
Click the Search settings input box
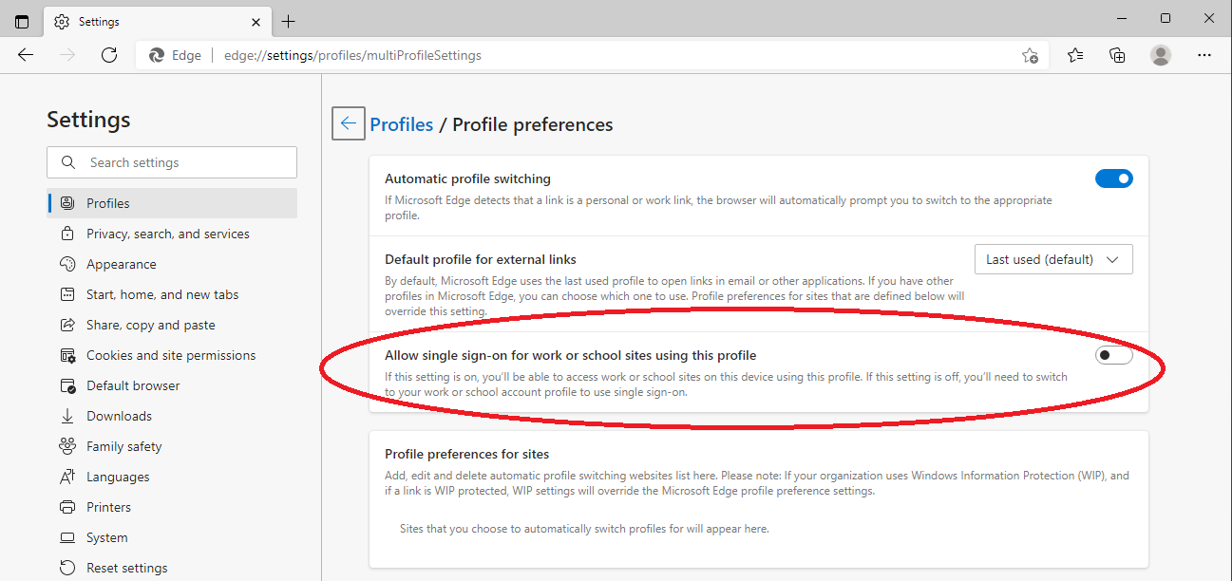(172, 162)
